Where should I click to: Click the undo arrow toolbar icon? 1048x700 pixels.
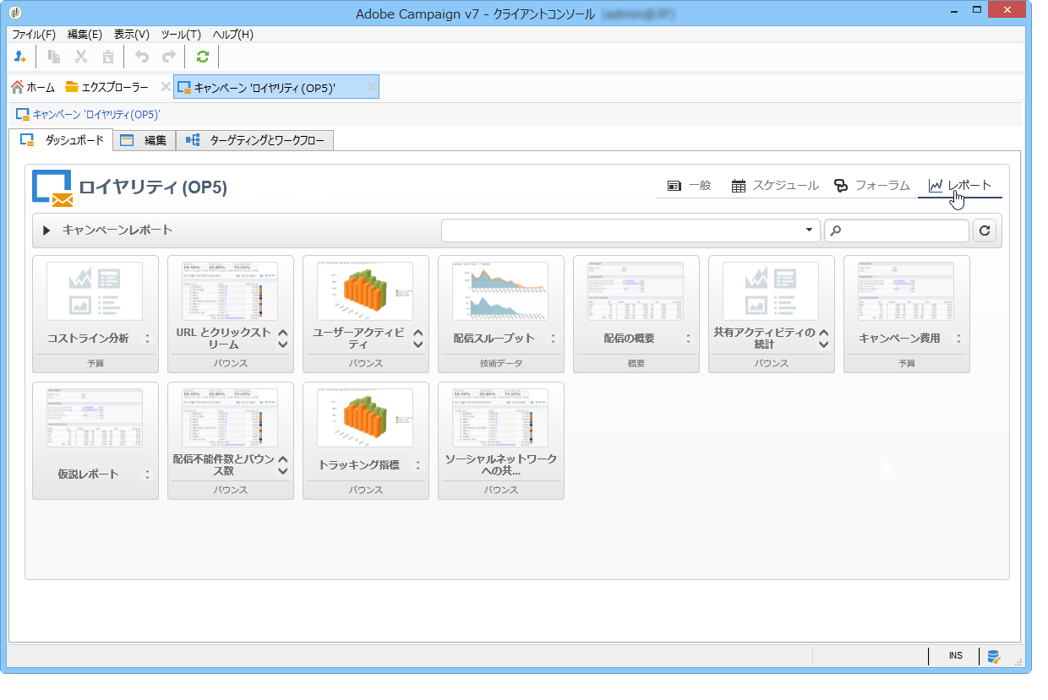[142, 57]
